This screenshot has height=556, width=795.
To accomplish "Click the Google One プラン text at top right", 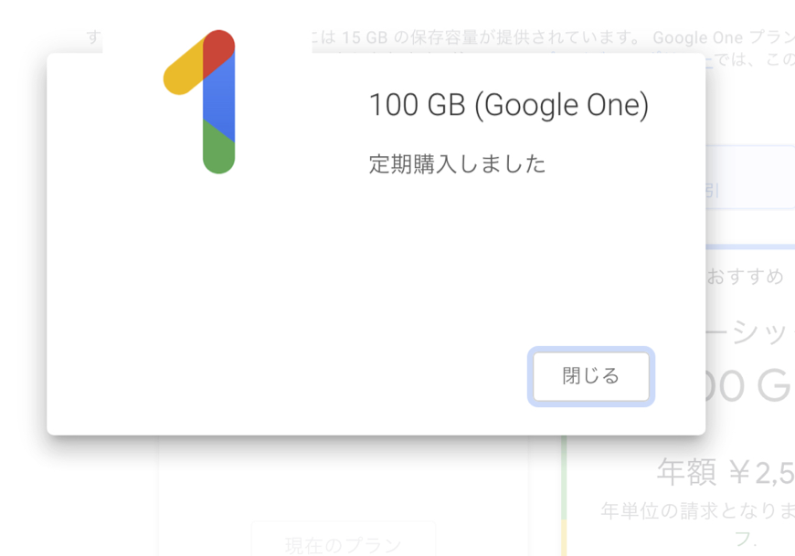I will coord(722,38).
